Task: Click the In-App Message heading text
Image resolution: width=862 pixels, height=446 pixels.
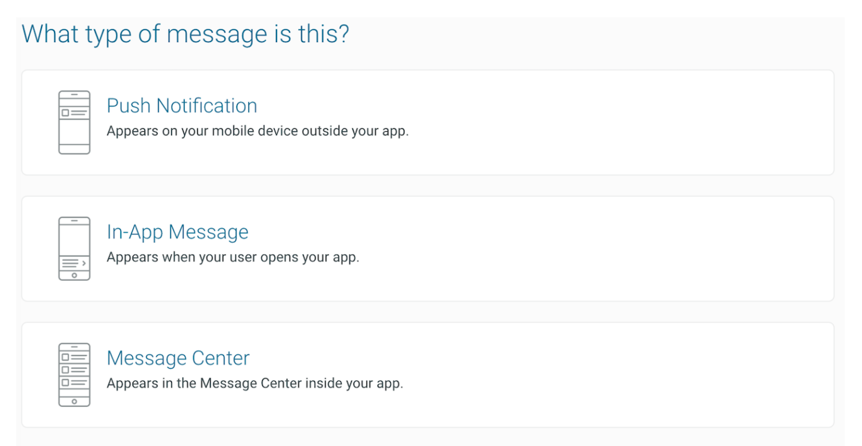Action: [x=178, y=232]
